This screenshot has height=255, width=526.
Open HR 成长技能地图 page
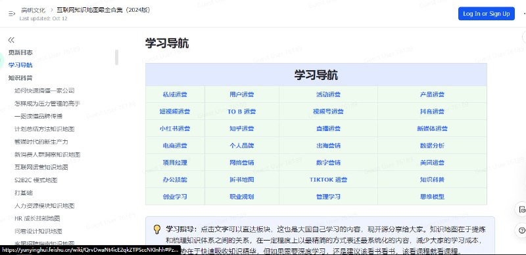(x=37, y=218)
